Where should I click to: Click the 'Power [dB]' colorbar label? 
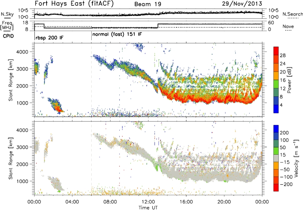[289, 80]
